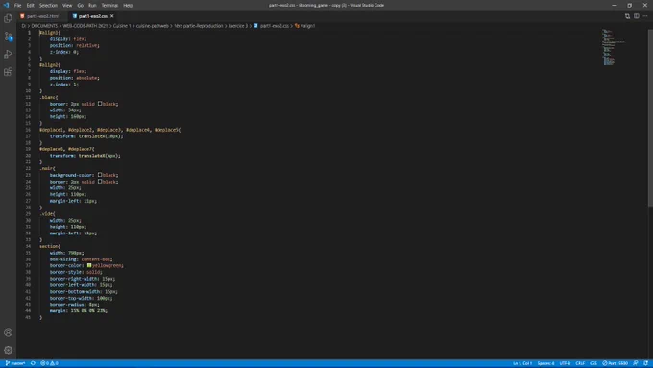653x368 pixels.
Task: Open errors and warnings count in status bar
Action: tap(49, 363)
